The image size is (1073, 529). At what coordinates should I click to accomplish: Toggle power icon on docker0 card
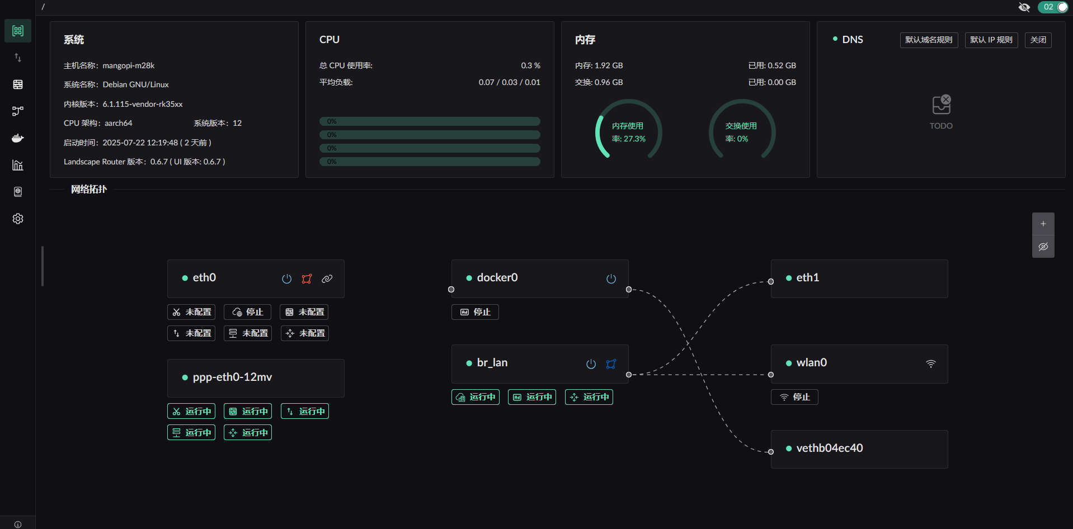pyautogui.click(x=611, y=278)
